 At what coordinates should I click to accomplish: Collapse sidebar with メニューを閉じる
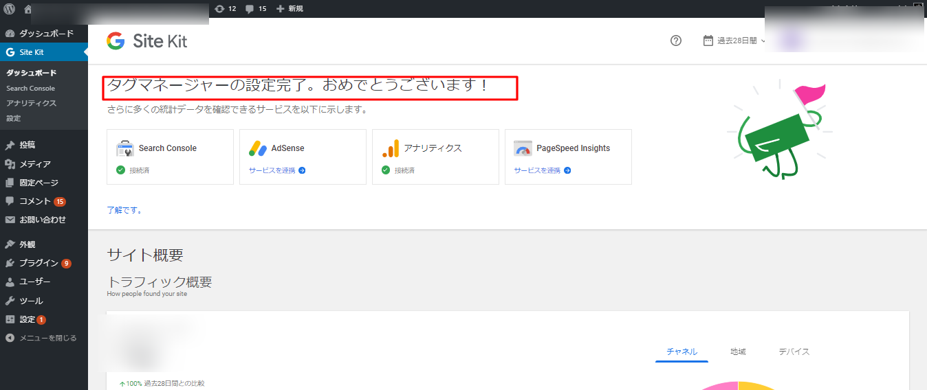click(44, 338)
